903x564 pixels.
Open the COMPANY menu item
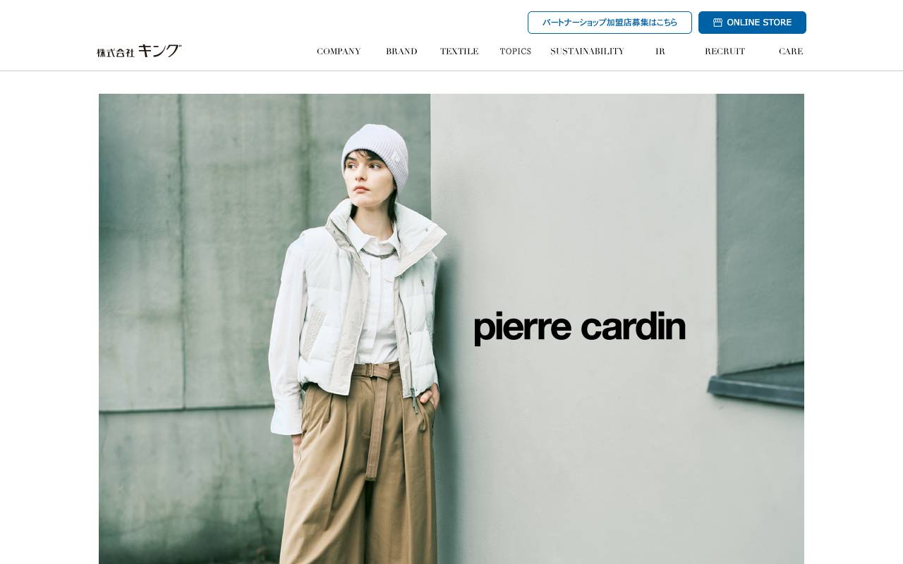click(x=339, y=51)
